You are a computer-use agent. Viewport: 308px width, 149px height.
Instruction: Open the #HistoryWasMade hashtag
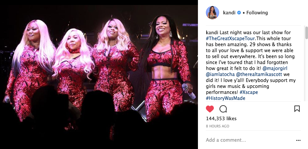[225, 98]
